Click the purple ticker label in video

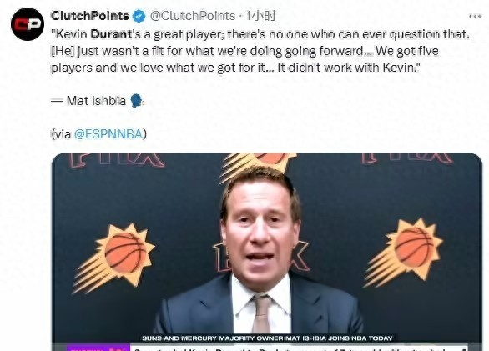[98, 348]
